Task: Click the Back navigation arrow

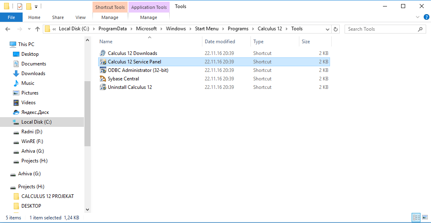Action: click(8, 29)
